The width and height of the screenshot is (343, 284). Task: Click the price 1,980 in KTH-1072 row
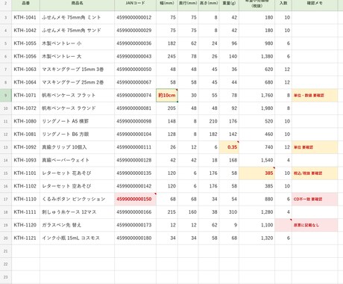pos(257,108)
